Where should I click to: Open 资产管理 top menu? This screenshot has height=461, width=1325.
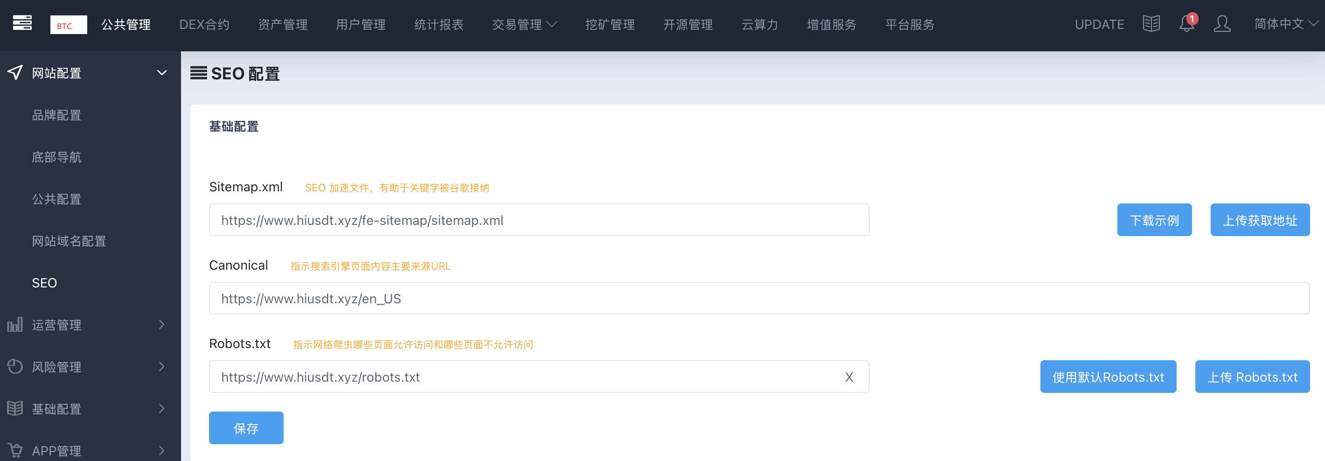[283, 24]
